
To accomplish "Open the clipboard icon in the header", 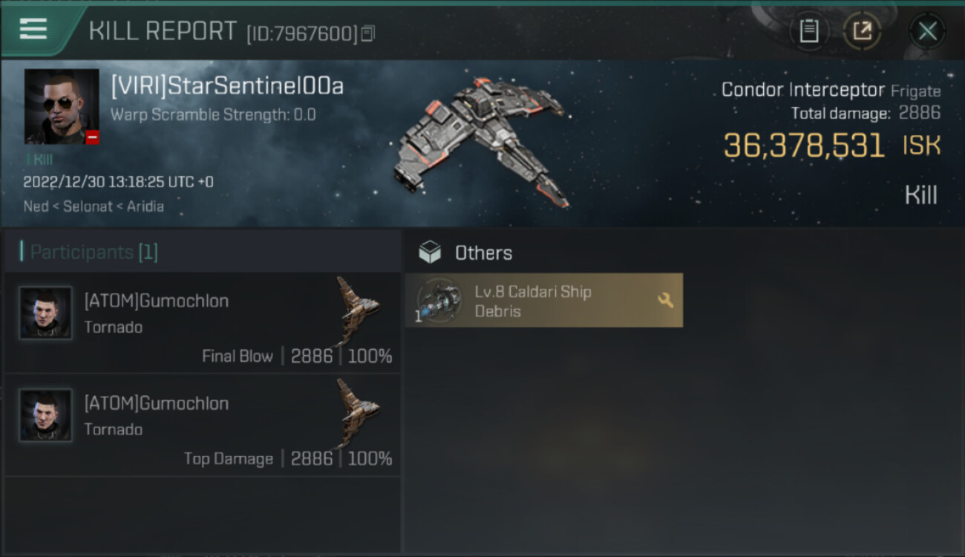I will 809,31.
